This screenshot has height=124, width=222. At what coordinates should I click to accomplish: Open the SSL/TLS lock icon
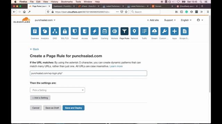click(x=65, y=31)
